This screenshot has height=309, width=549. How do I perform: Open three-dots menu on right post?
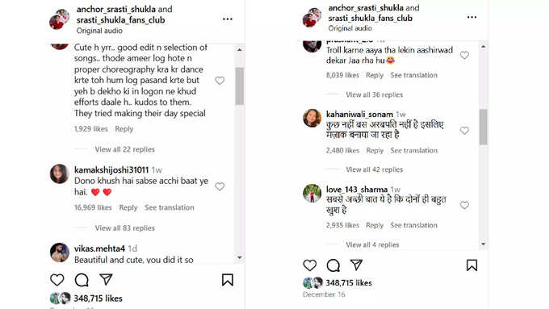(471, 17)
